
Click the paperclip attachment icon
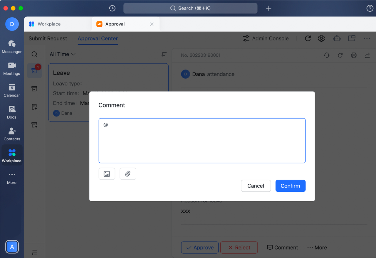(128, 174)
